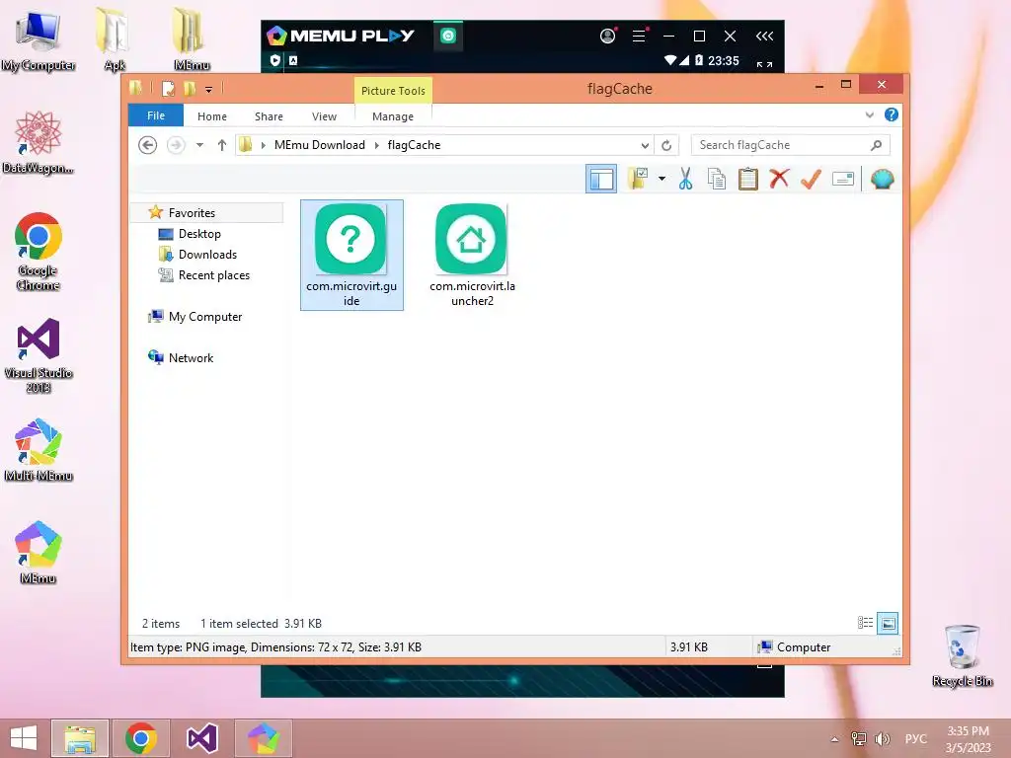Screen dimensions: 1011x758
Task: Go up one folder level
Action: point(222,145)
